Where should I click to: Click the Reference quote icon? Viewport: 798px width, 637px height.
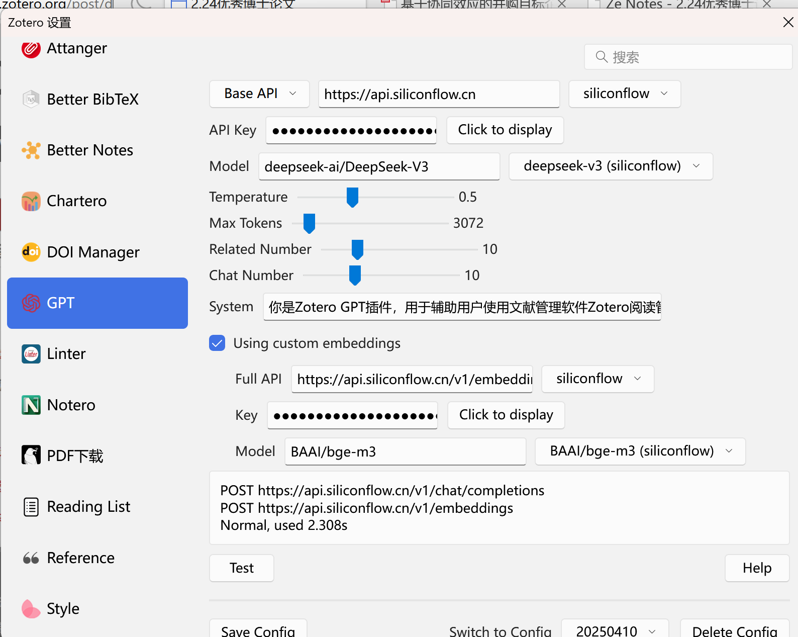click(x=31, y=558)
